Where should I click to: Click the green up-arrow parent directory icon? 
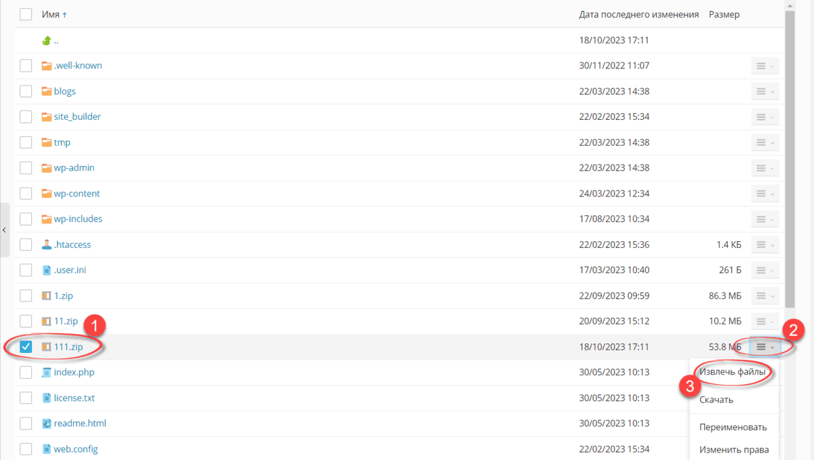pyautogui.click(x=46, y=40)
